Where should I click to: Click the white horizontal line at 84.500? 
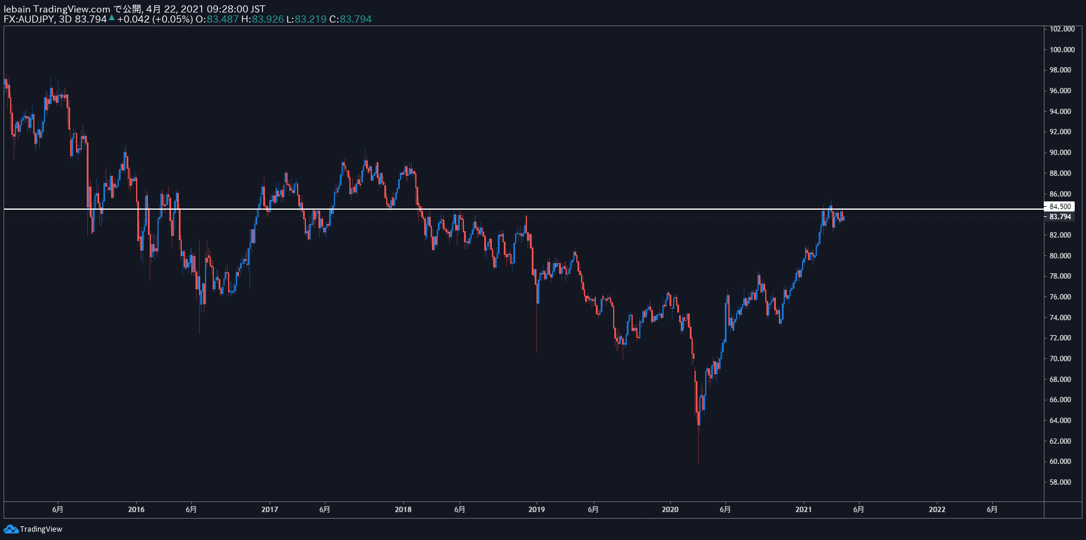click(x=523, y=209)
